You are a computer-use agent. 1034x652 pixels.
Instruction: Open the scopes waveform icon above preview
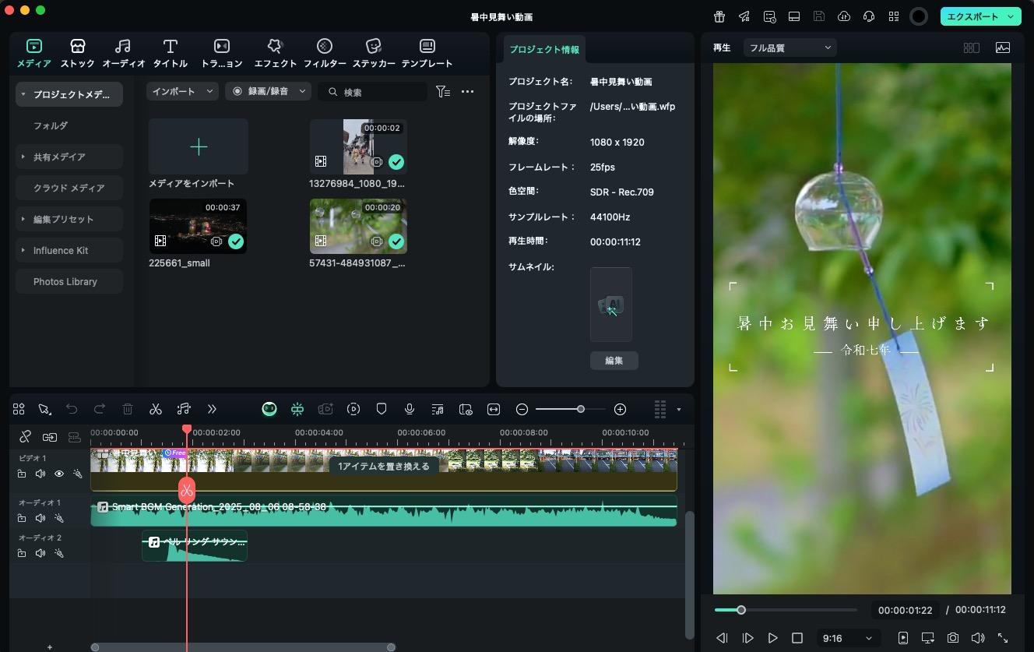pyautogui.click(x=1003, y=48)
